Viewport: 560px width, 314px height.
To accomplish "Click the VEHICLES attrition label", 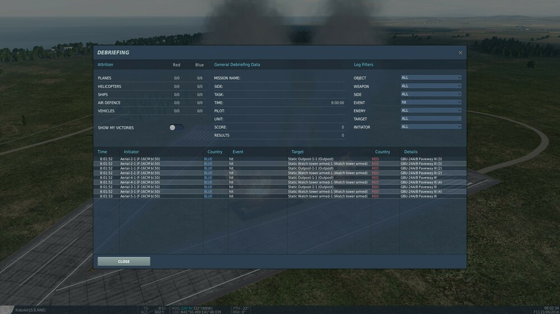I will click(106, 111).
